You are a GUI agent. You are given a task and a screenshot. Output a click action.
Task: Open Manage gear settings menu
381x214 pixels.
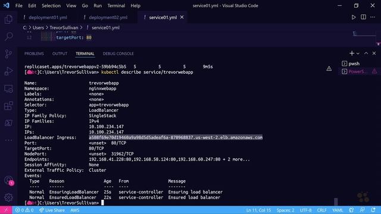[8, 197]
